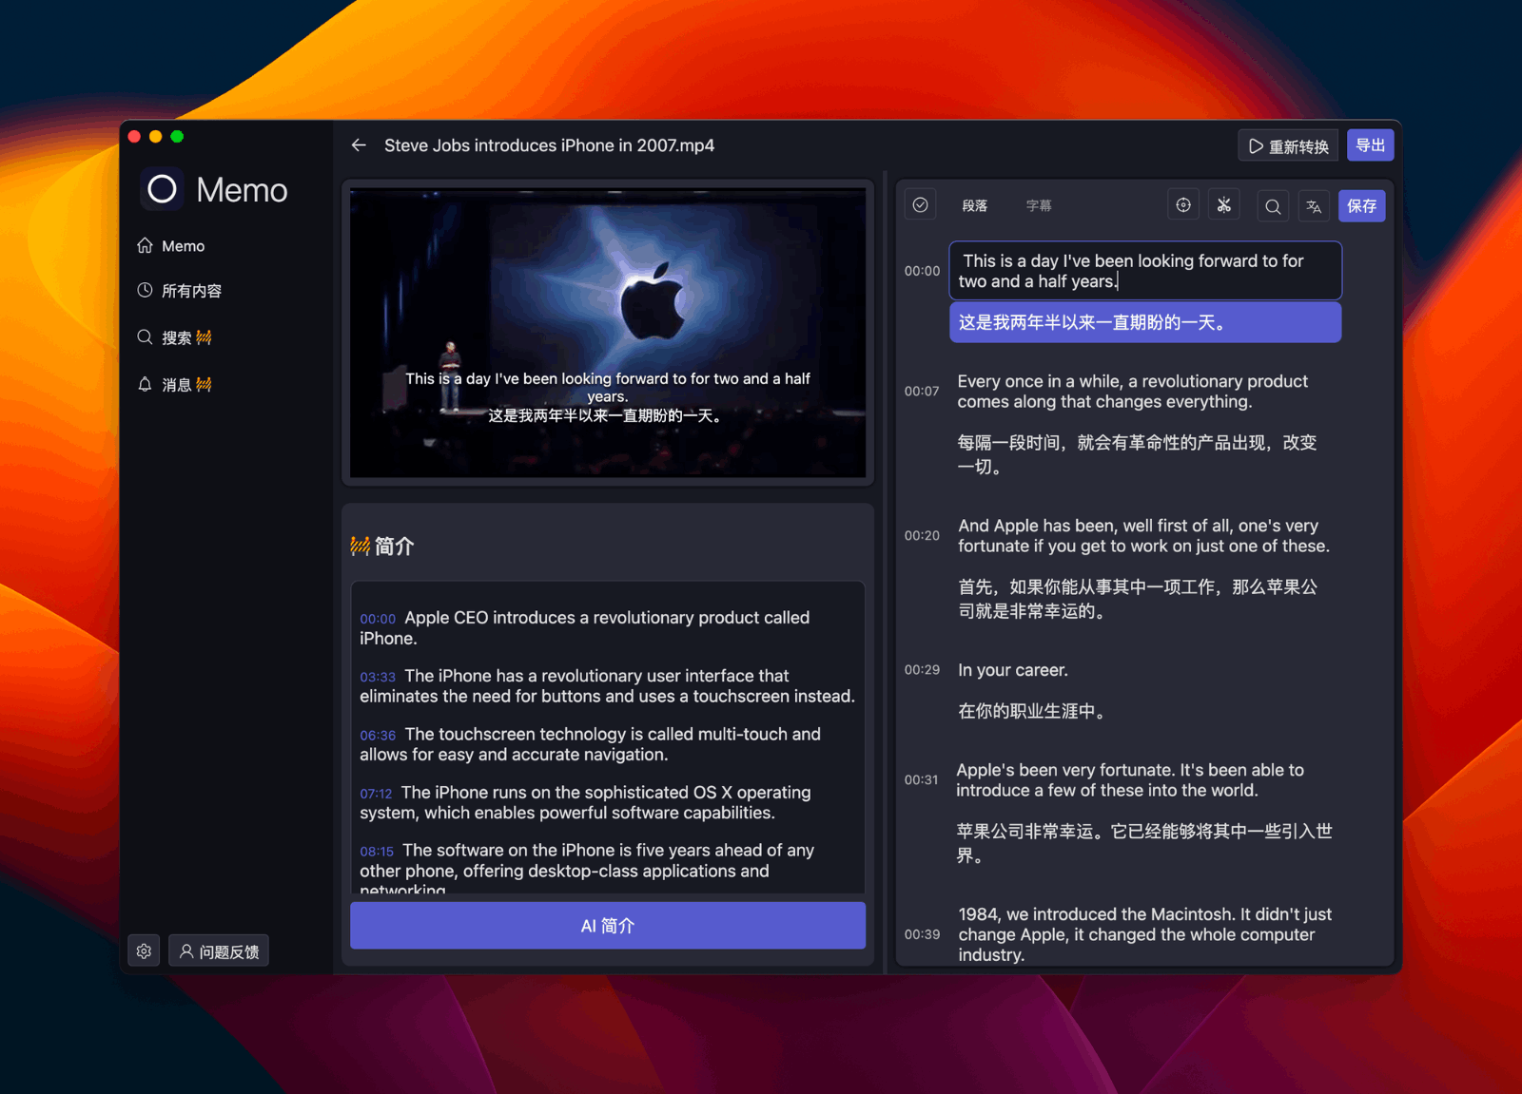Image resolution: width=1522 pixels, height=1094 pixels.
Task: Click the editable subtitle text field at 00:00
Action: [1145, 271]
